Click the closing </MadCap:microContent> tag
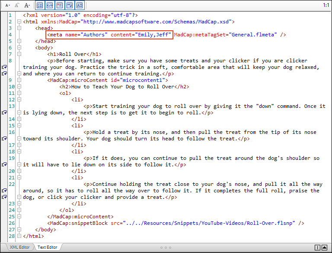This screenshot has width=332, height=253. click(80, 217)
